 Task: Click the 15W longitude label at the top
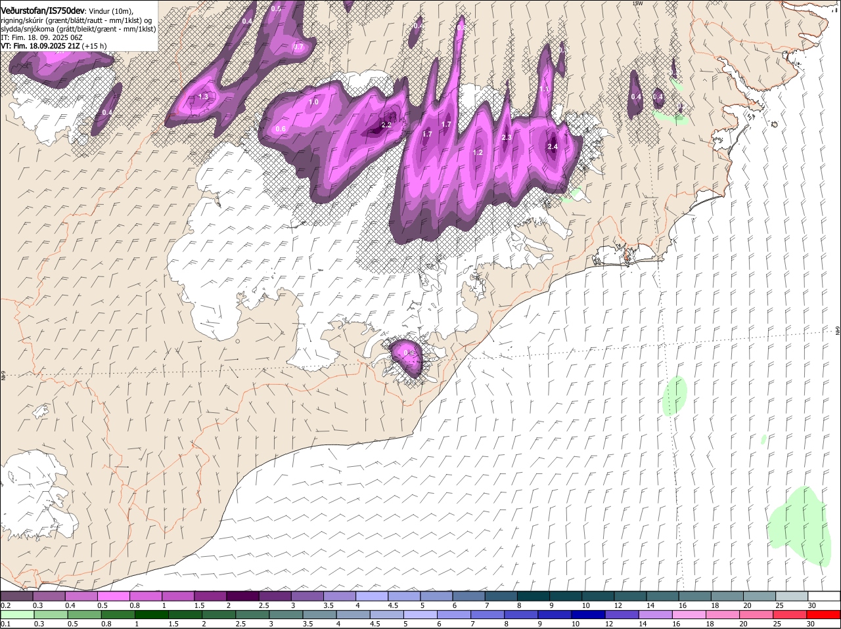click(637, 3)
